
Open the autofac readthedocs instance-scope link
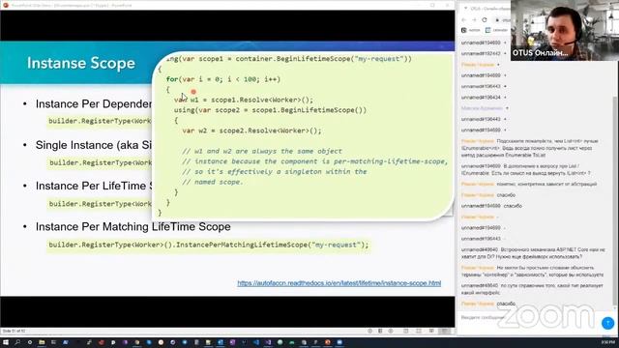(x=339, y=283)
